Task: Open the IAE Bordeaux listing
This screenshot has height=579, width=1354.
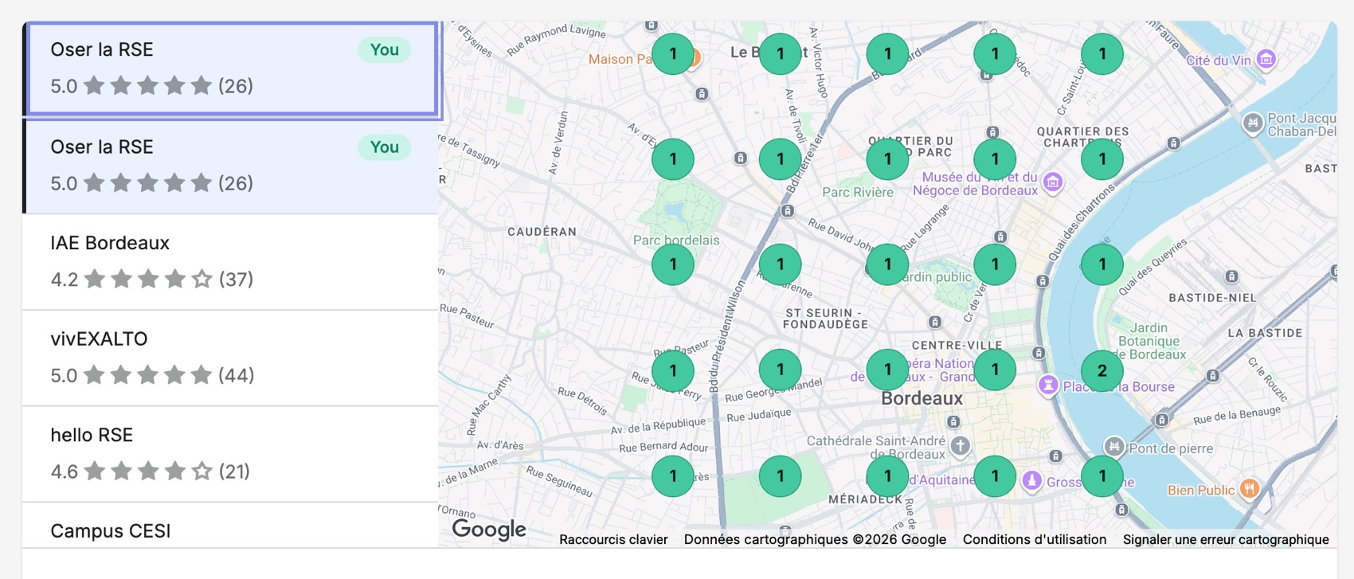Action: [230, 262]
